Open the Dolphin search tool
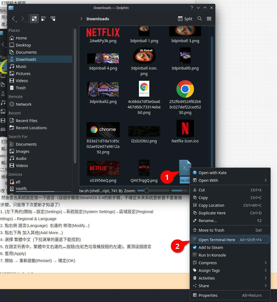Image resolution: width=277 pixels, height=302 pixels. (200, 19)
